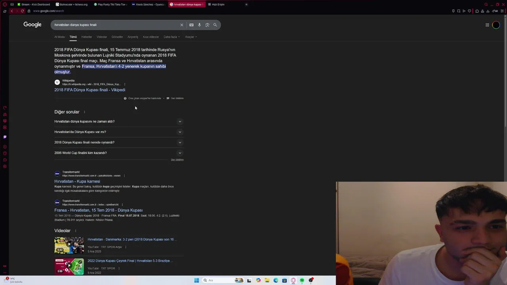Open more options beside Videolar heading
Viewport: 507px width, 285px height.
[76, 231]
